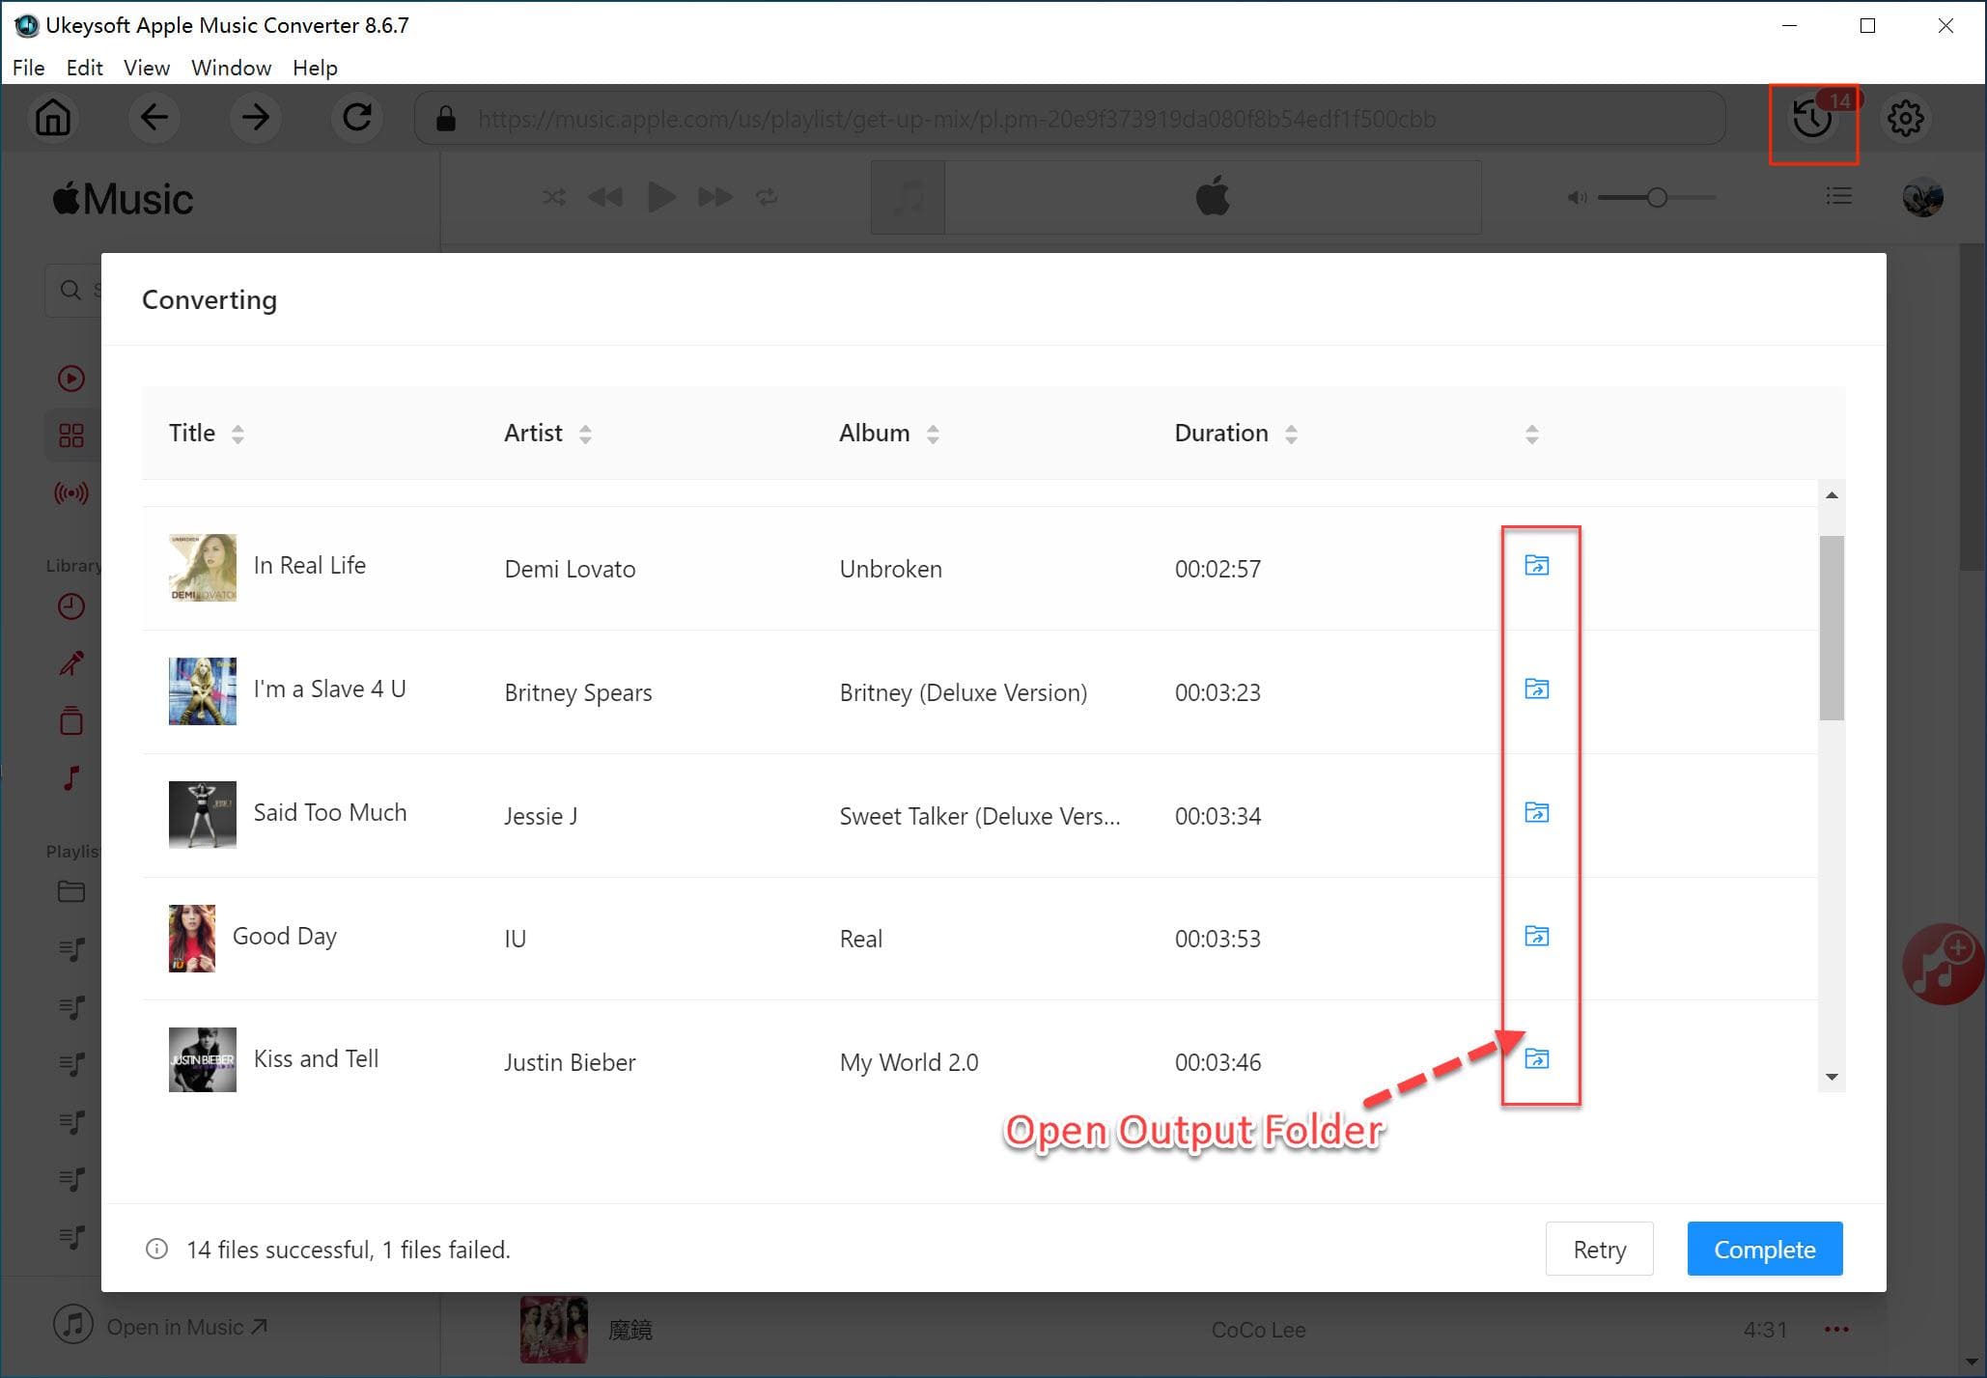This screenshot has width=1987, height=1378.
Task: Click the Open Output Folder icon for In Real Life
Action: (x=1537, y=566)
